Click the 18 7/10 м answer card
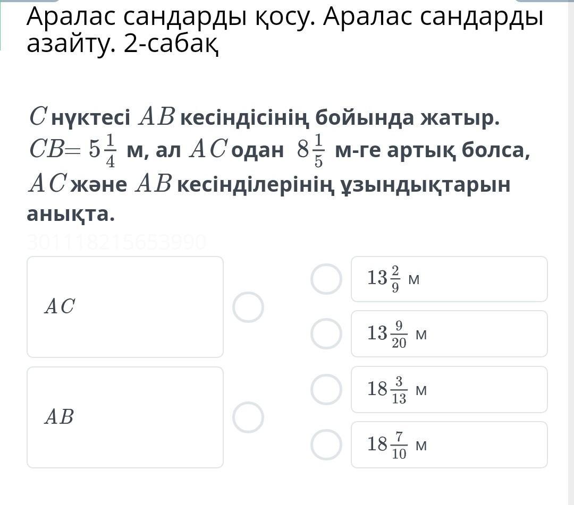 (x=449, y=444)
